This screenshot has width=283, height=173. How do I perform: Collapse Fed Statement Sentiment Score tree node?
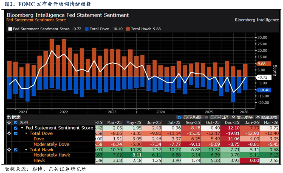tap(22, 128)
